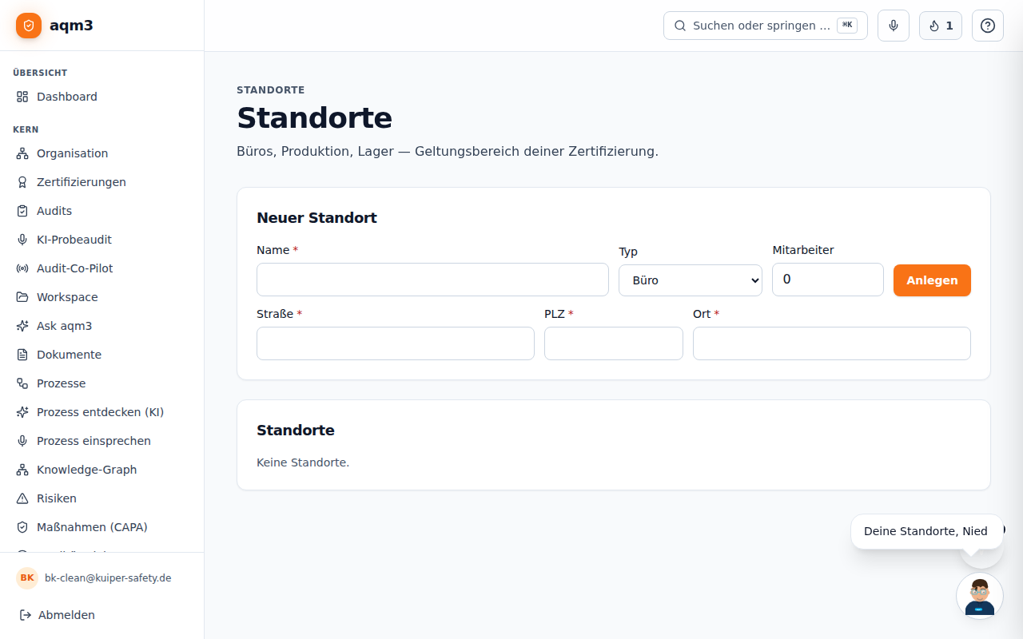
Task: Click the Audits clipboard icon
Action: click(22, 211)
